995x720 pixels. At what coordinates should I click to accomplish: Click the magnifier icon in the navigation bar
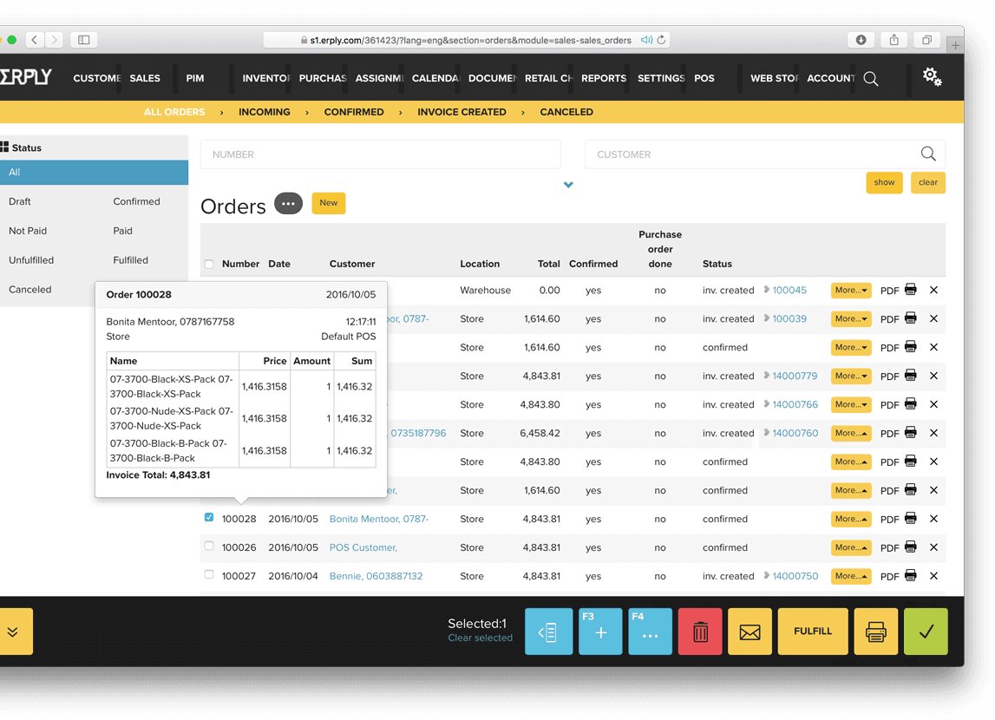point(871,79)
